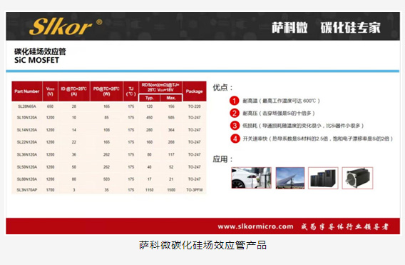Viewport: 405px width, 265px height.
Task: Click the Slkor gold logo
Action: [x=66, y=26]
